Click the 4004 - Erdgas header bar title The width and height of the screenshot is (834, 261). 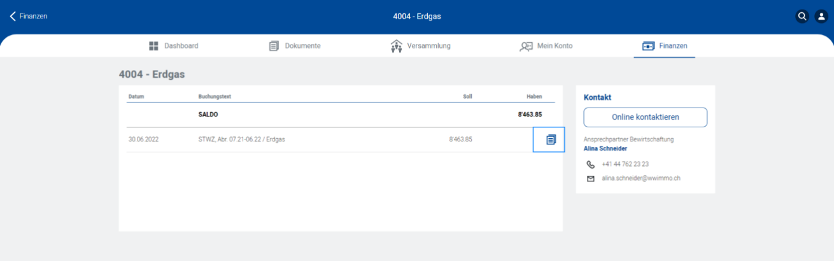click(x=417, y=16)
